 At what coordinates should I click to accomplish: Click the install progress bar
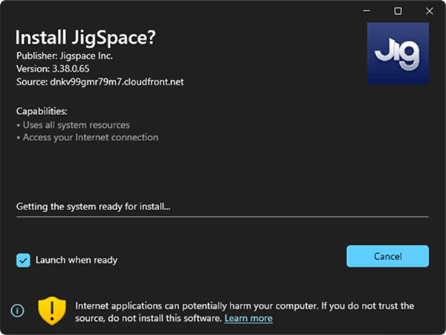click(222, 217)
